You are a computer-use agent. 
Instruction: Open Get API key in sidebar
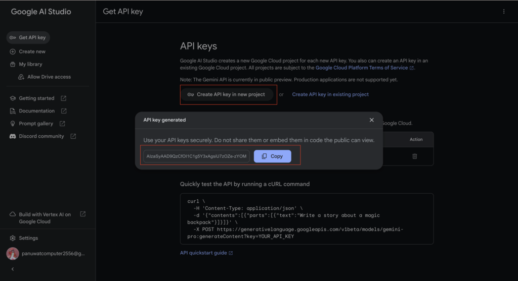tap(28, 37)
